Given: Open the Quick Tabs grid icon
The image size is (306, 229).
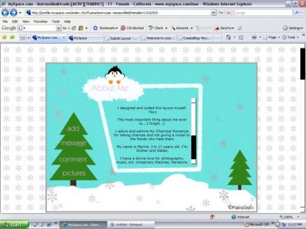Looking at the screenshot, I should pyautogui.click(x=23, y=38).
